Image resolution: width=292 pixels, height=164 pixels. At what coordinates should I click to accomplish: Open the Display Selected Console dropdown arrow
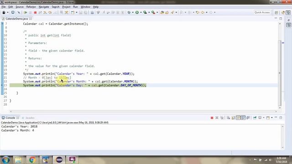pyautogui.click(x=264, y=118)
